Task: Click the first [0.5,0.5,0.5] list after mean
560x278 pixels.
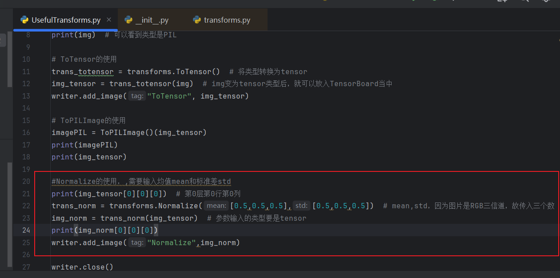Action: coord(258,206)
